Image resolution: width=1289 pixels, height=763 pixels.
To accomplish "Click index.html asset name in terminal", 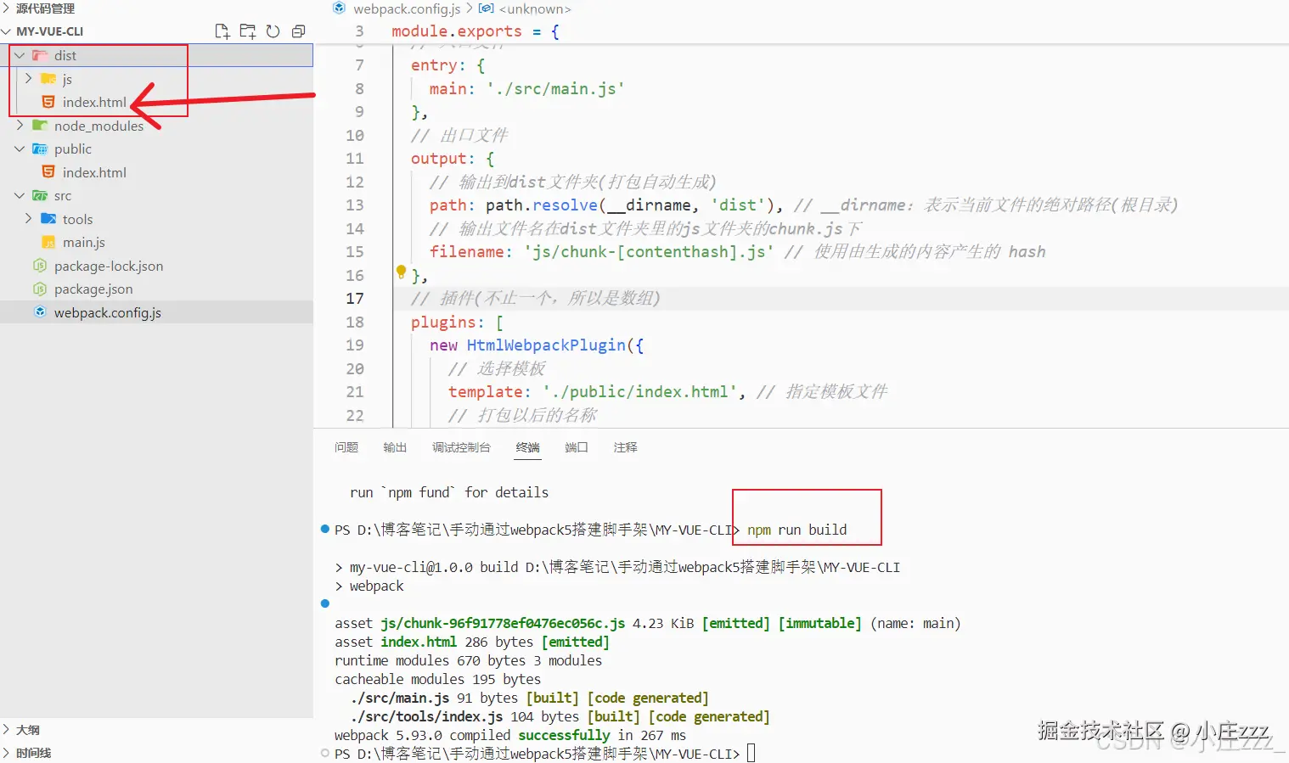I will (419, 642).
